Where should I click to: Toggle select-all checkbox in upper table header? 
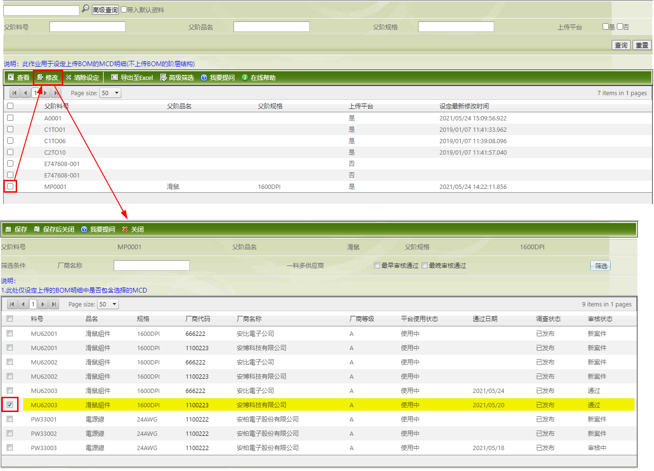pos(10,106)
